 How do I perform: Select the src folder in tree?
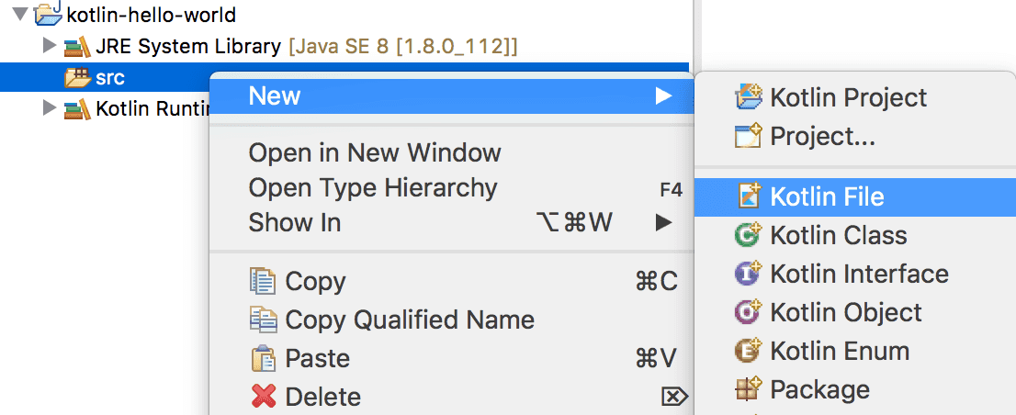point(110,78)
